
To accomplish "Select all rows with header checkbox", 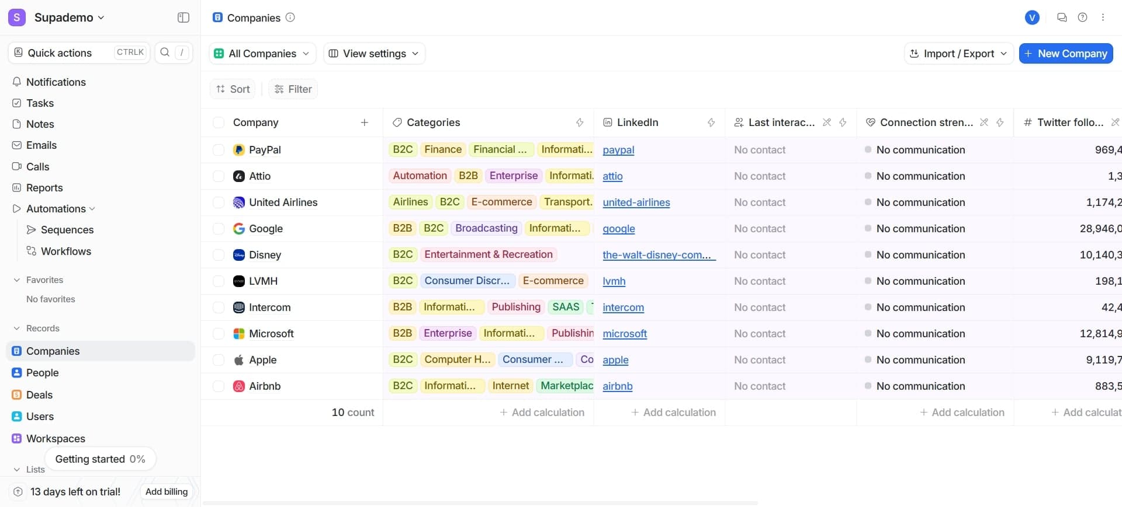I will [x=219, y=123].
